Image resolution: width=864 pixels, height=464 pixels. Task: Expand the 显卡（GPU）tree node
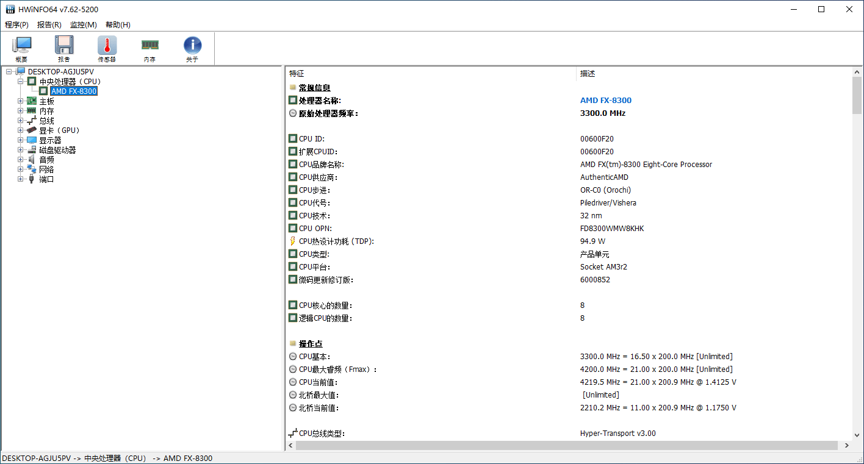point(20,130)
